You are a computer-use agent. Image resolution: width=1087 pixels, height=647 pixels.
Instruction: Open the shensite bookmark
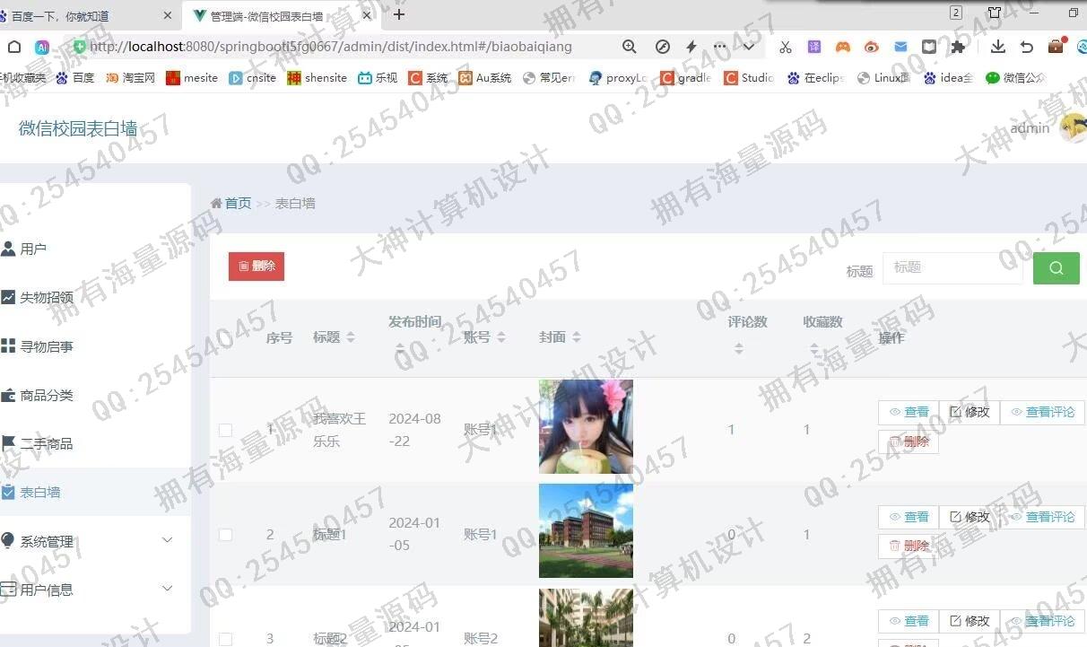(x=317, y=78)
